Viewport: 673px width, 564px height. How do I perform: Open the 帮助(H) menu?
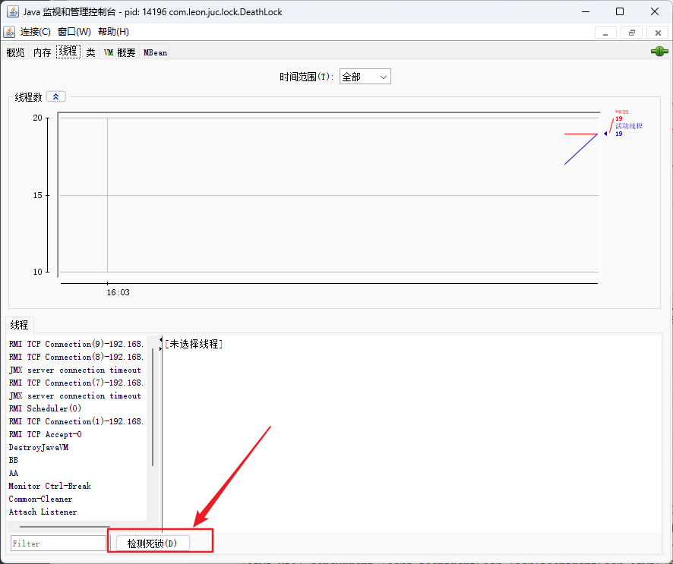tap(113, 32)
